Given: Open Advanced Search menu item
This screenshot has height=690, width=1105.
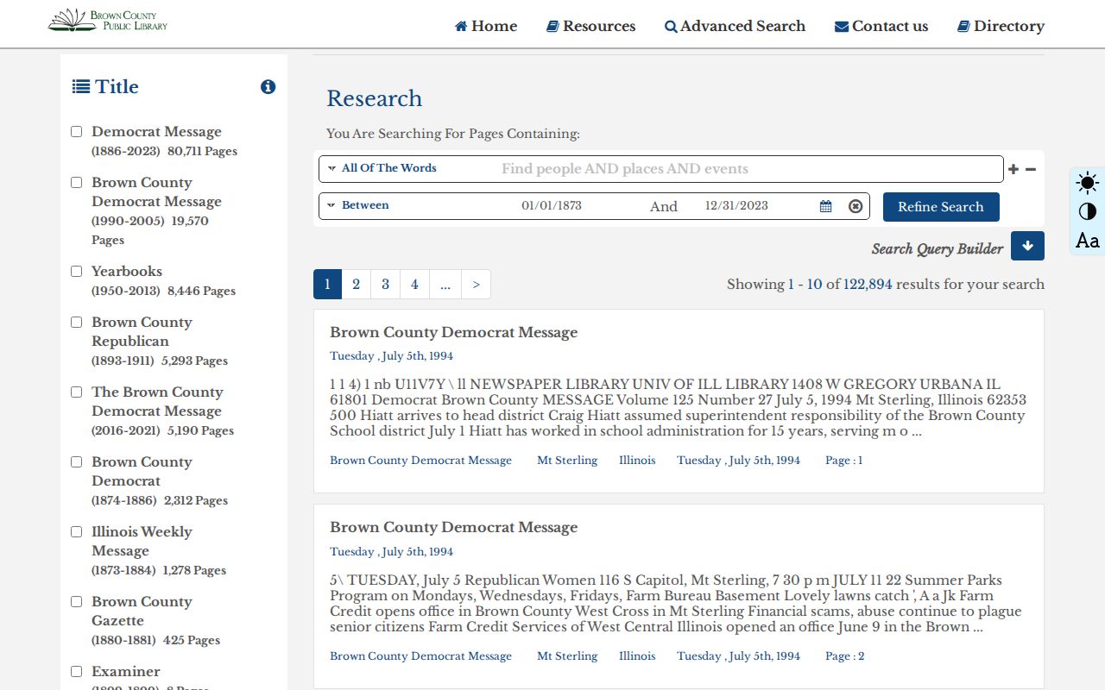Looking at the screenshot, I should coord(735,26).
